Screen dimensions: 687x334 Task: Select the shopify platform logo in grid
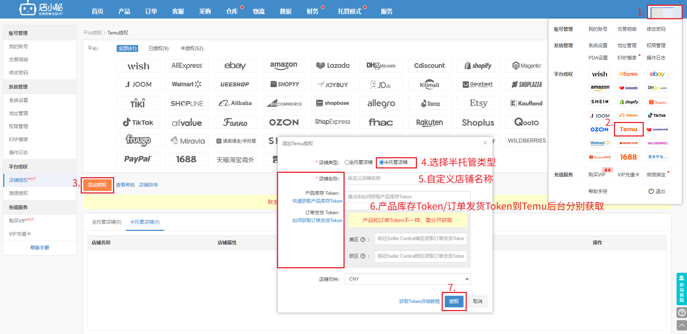478,66
